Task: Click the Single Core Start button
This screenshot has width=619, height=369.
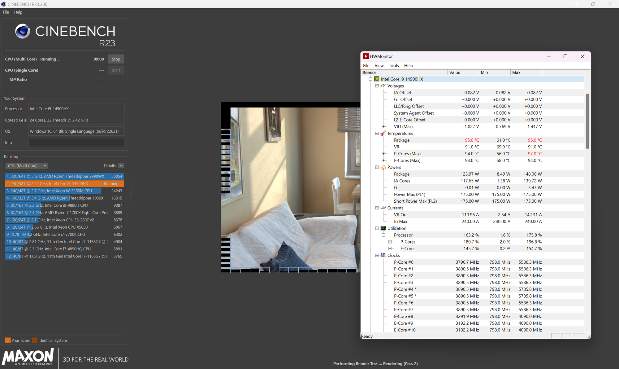Action: pyautogui.click(x=116, y=70)
